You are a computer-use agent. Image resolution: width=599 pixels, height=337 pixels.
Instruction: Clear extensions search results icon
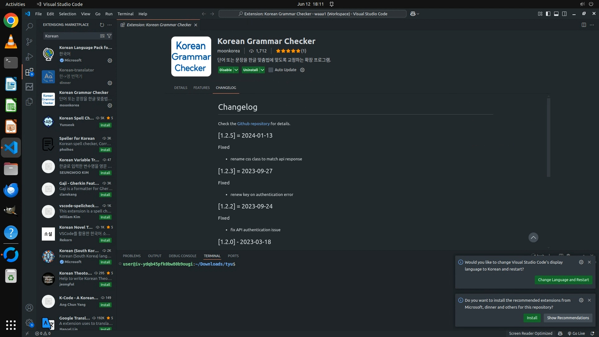click(x=102, y=36)
